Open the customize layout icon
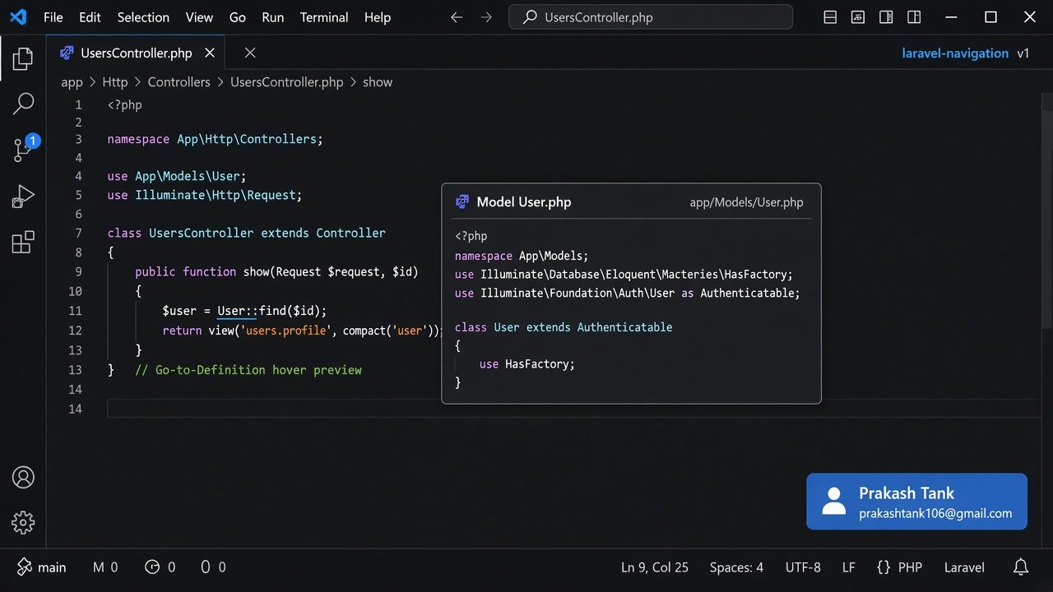Screen dimensions: 1053x592 [914, 17]
